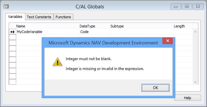Click OK to dismiss the error message
The height and width of the screenshot is (107, 207).
coord(156,88)
